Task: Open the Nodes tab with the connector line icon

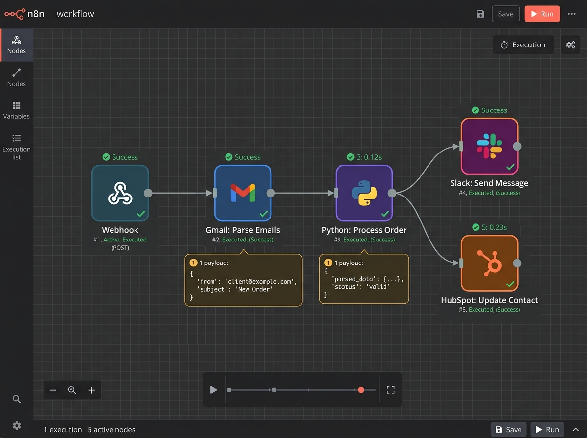Action: coord(17,78)
